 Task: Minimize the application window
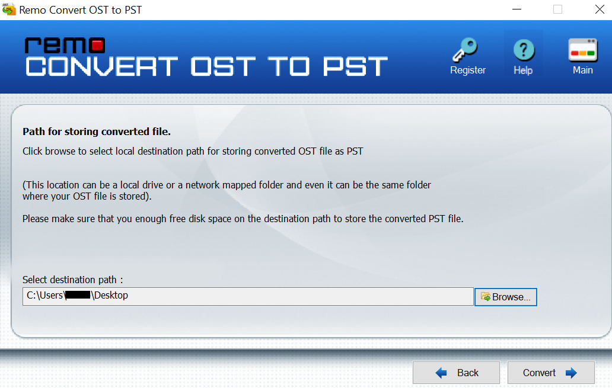point(516,9)
